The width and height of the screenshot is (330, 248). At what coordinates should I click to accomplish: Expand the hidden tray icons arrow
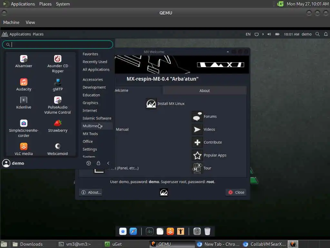coord(263,34)
